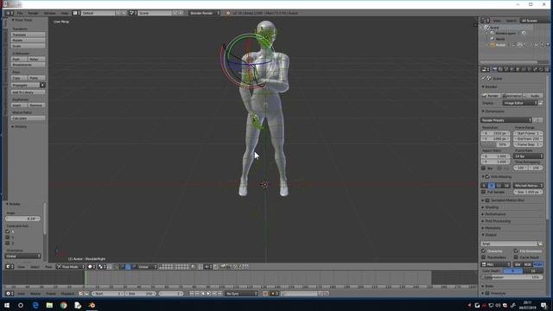Image resolution: width=553 pixels, height=311 pixels.
Task: Open the Help menu
Action: tap(65, 13)
